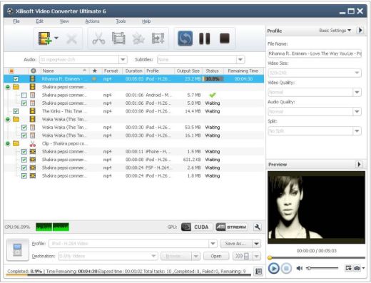Open the bottom Profile dropdown
Screen dimensions: 371x283
[213, 244]
